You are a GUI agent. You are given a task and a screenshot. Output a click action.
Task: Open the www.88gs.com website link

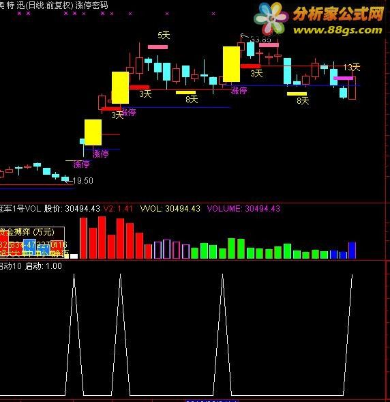(337, 30)
